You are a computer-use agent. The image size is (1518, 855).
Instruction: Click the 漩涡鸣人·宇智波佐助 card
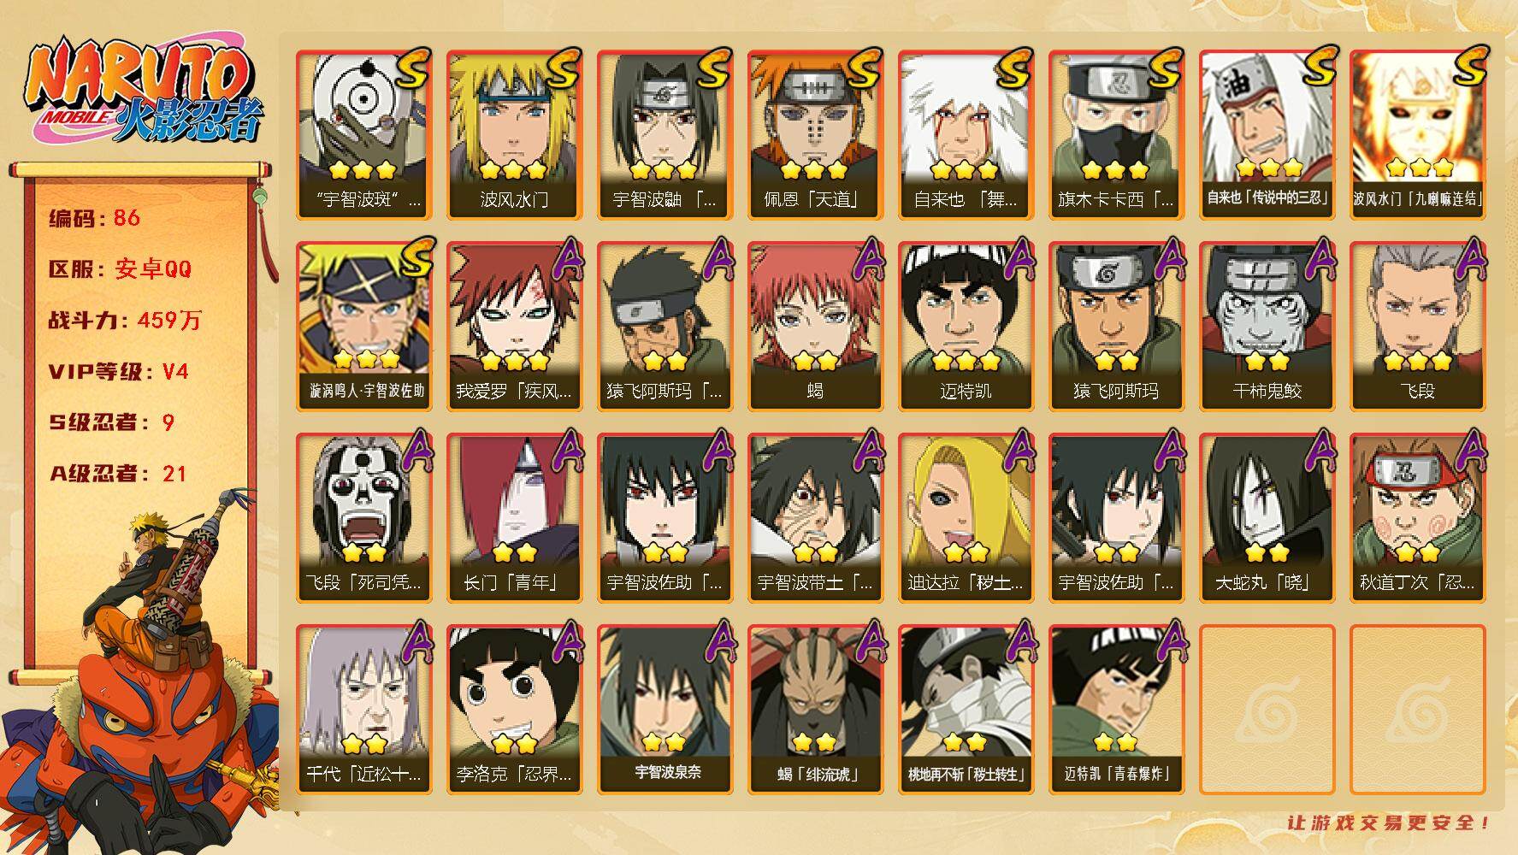[364, 326]
